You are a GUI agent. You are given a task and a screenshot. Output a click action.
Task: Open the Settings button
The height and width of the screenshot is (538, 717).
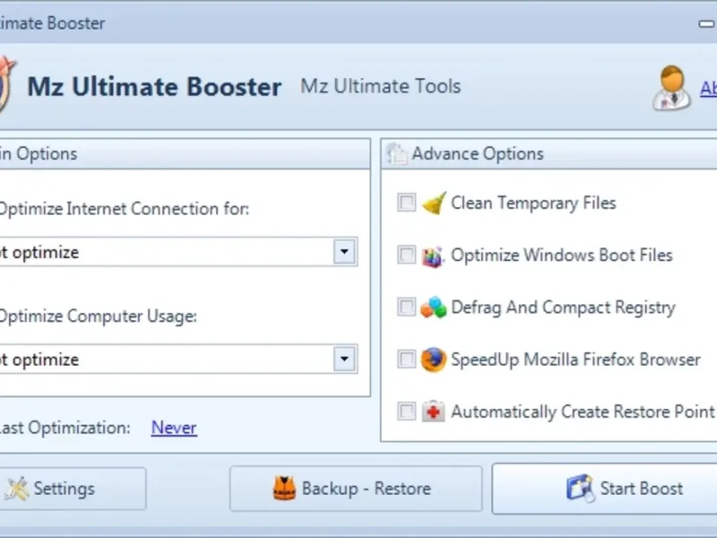click(x=73, y=489)
